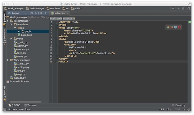
Task: Click cursor position 15:8 indicator
Action: pos(162,109)
